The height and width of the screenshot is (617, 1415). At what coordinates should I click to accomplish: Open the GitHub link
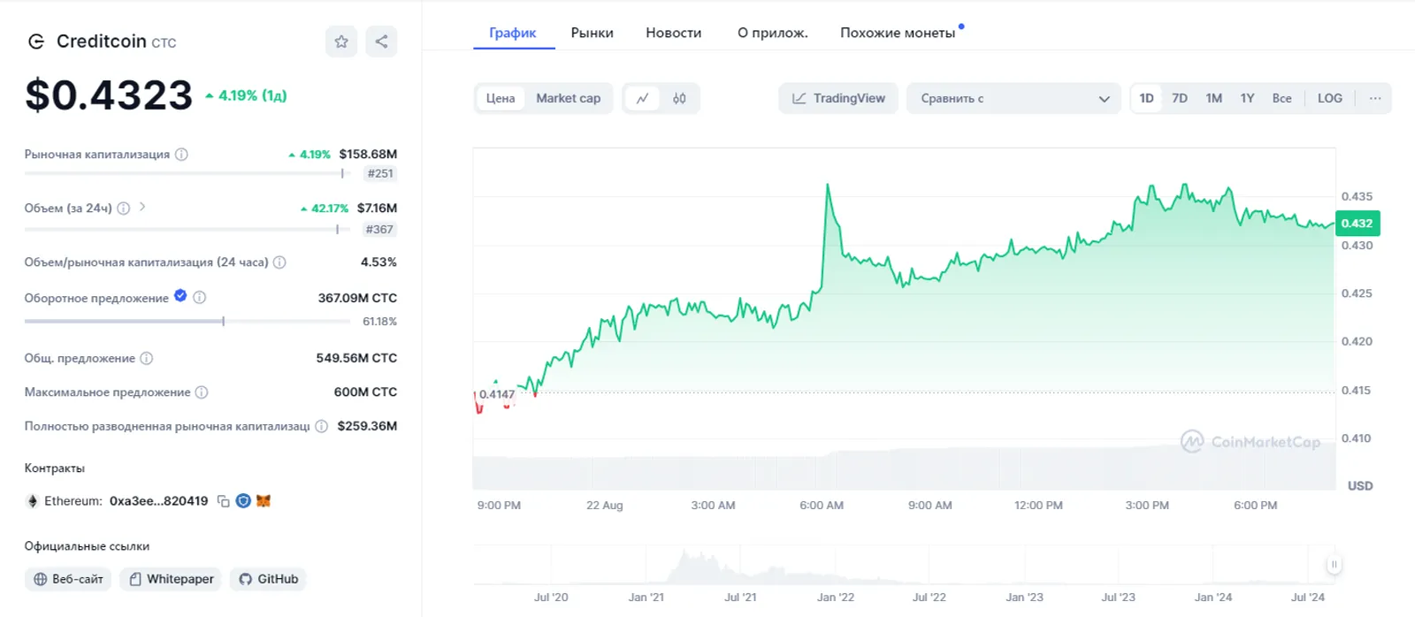coord(268,579)
